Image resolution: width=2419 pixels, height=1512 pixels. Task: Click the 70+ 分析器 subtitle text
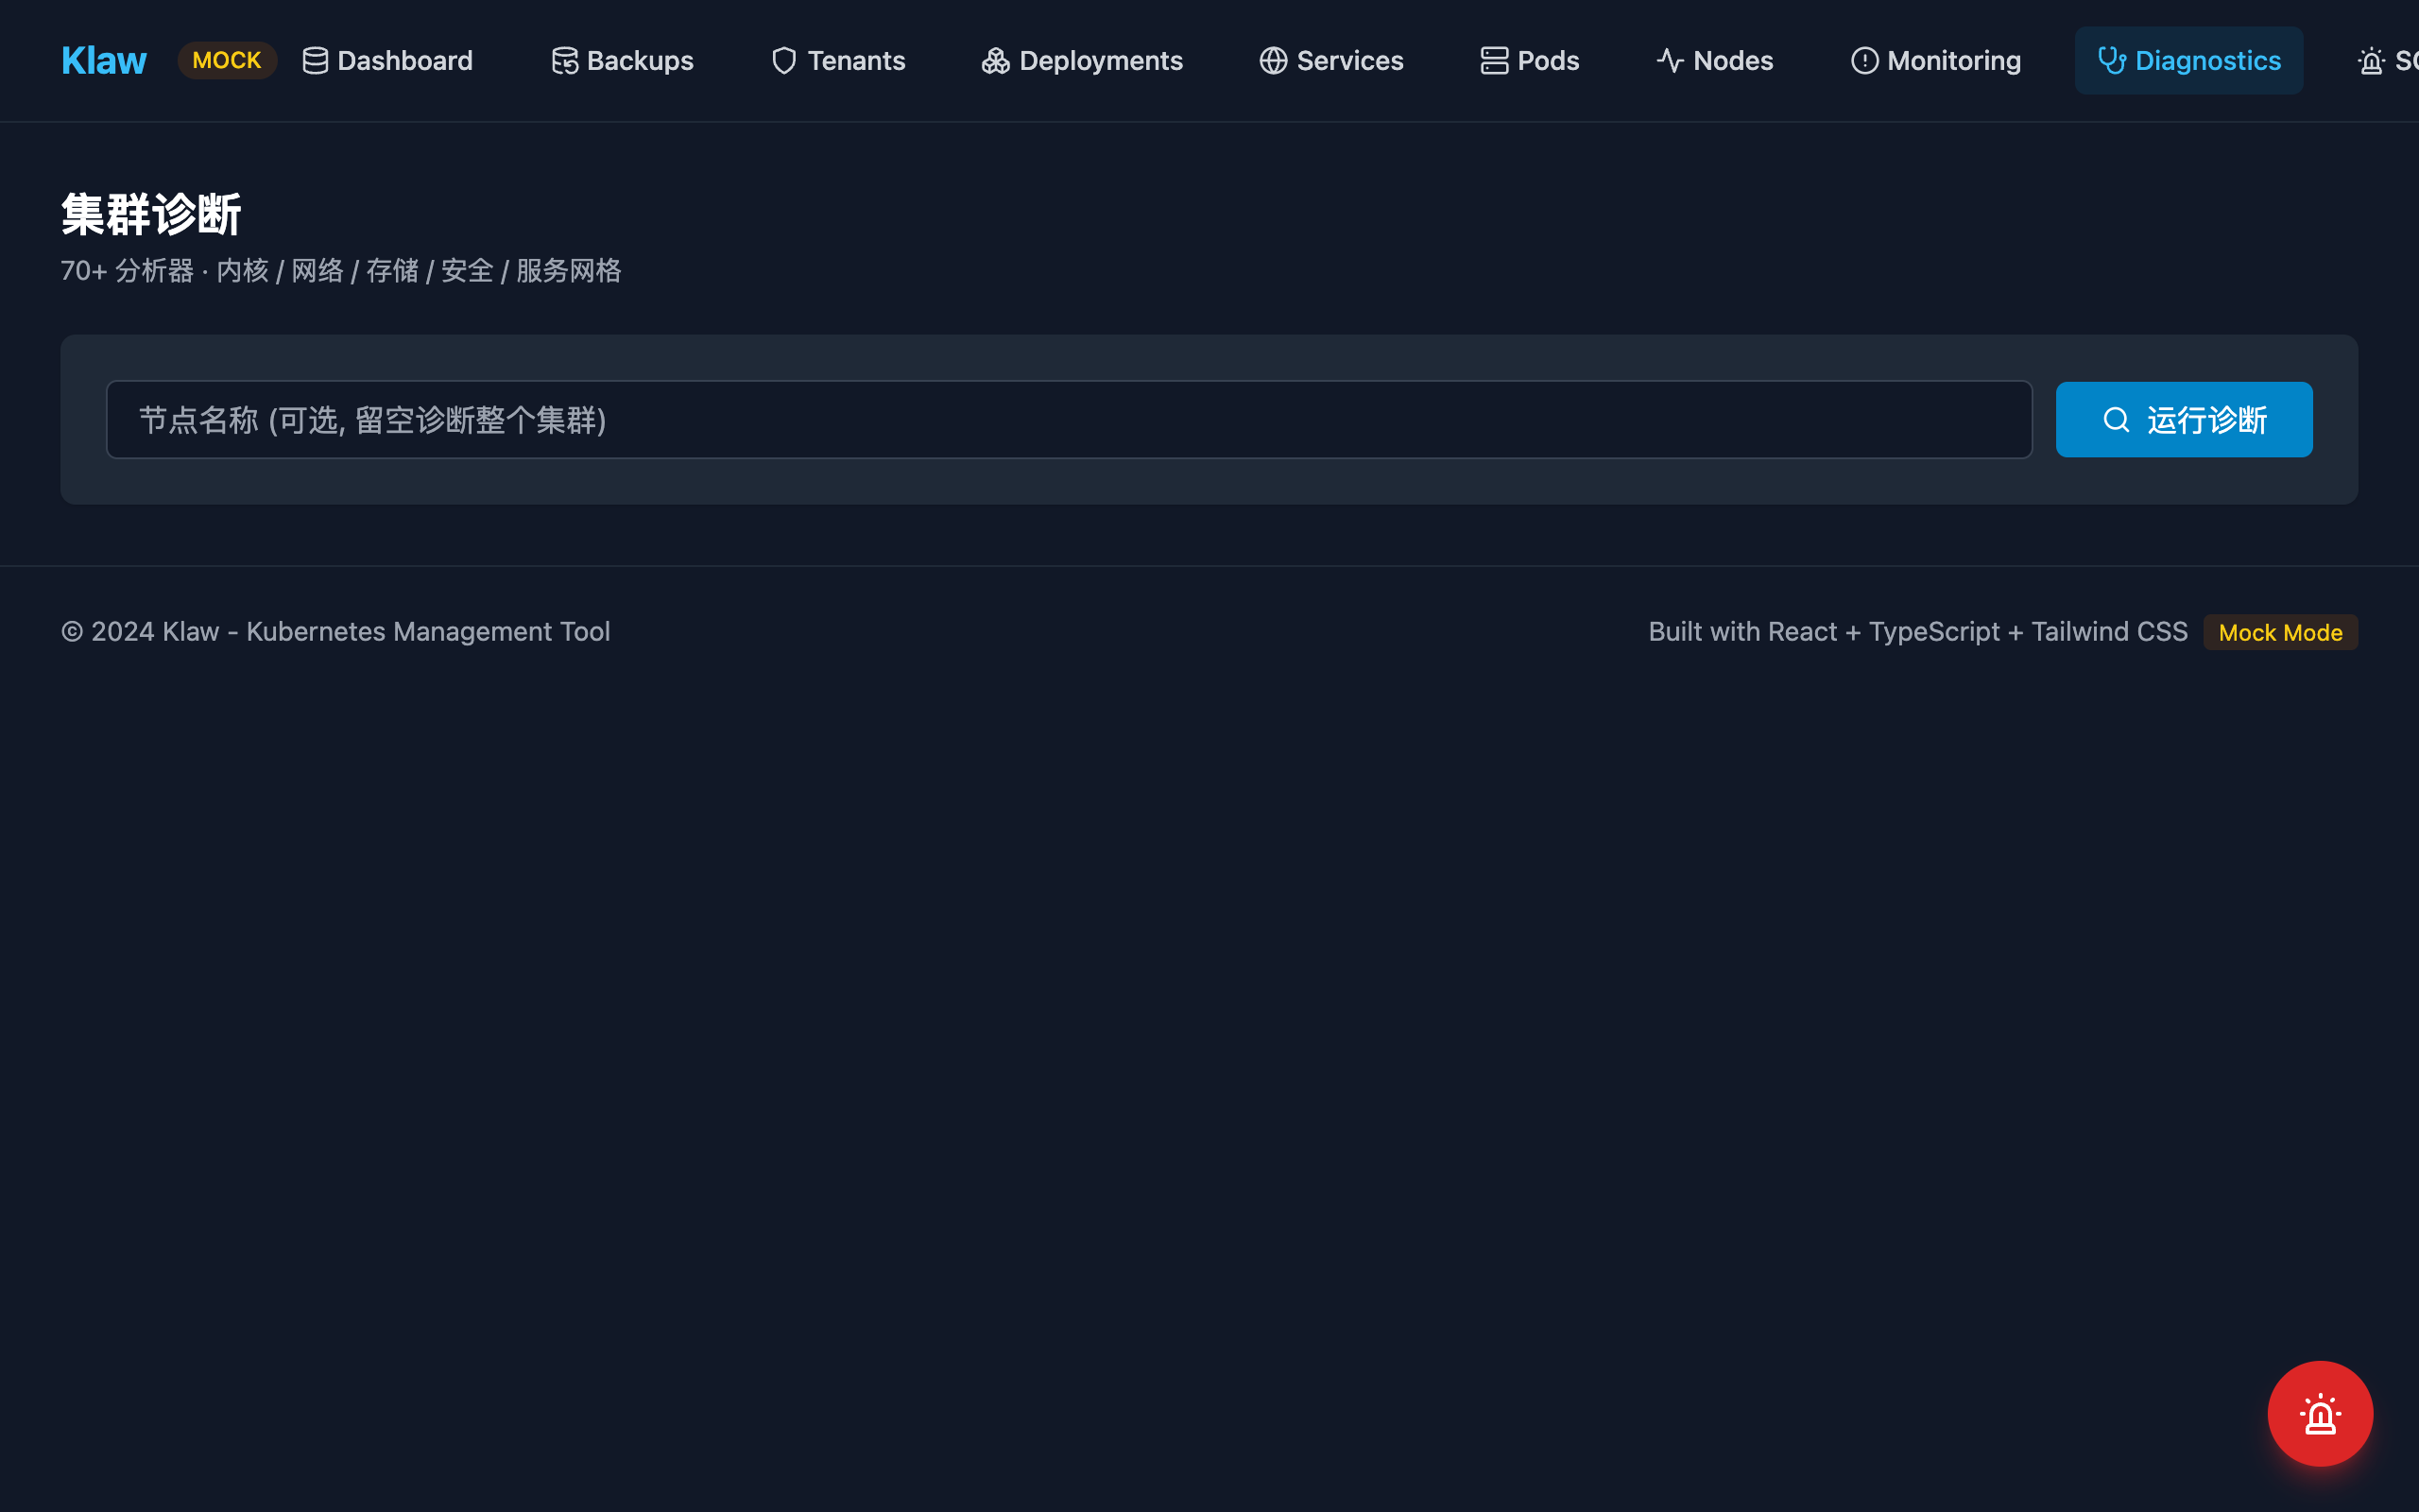(x=342, y=271)
